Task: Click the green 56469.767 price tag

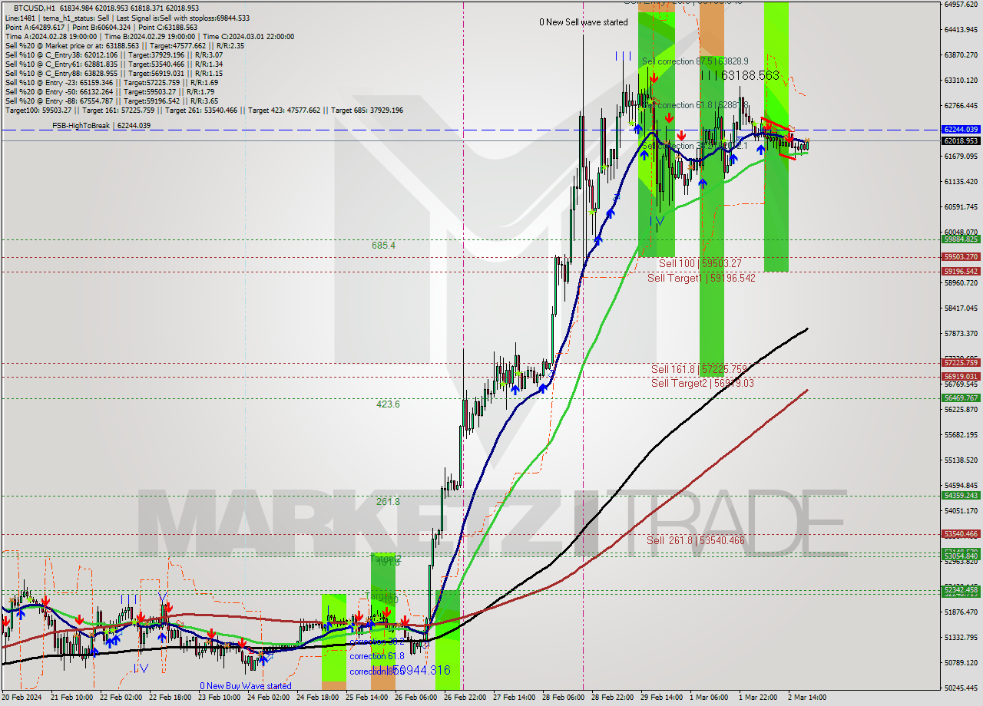Action: click(961, 398)
